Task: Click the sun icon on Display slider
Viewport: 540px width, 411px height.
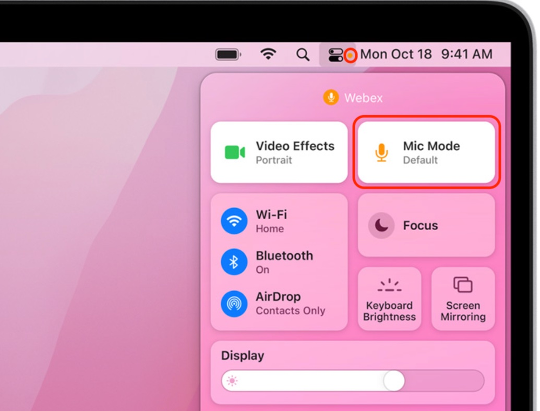Action: (x=232, y=381)
